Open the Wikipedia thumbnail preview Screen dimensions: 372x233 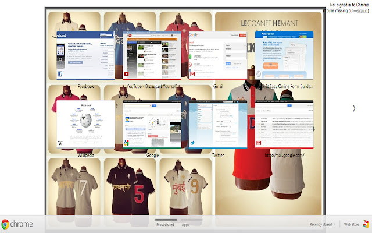point(85,124)
